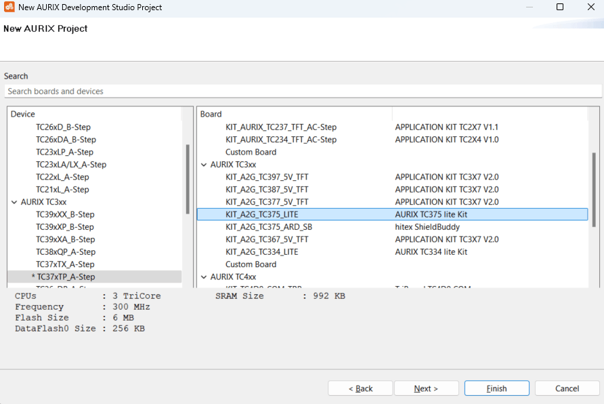604x404 pixels.
Task: Cancel the new project wizard
Action: click(567, 388)
